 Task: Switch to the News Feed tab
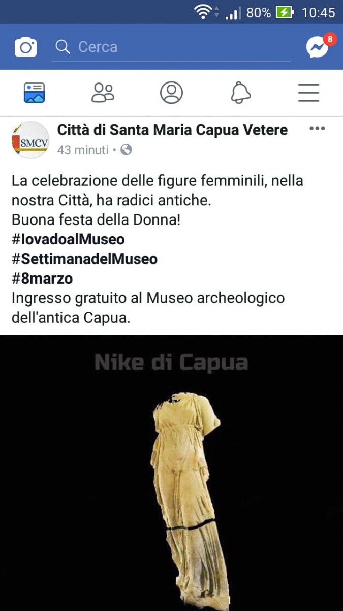[x=35, y=93]
